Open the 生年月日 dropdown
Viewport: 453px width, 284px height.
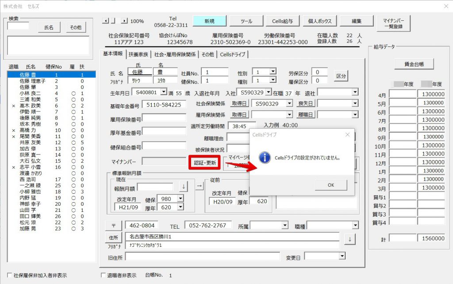pyautogui.click(x=164, y=92)
